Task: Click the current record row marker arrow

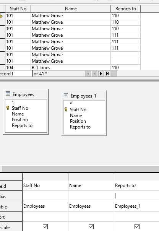Action: point(1,16)
